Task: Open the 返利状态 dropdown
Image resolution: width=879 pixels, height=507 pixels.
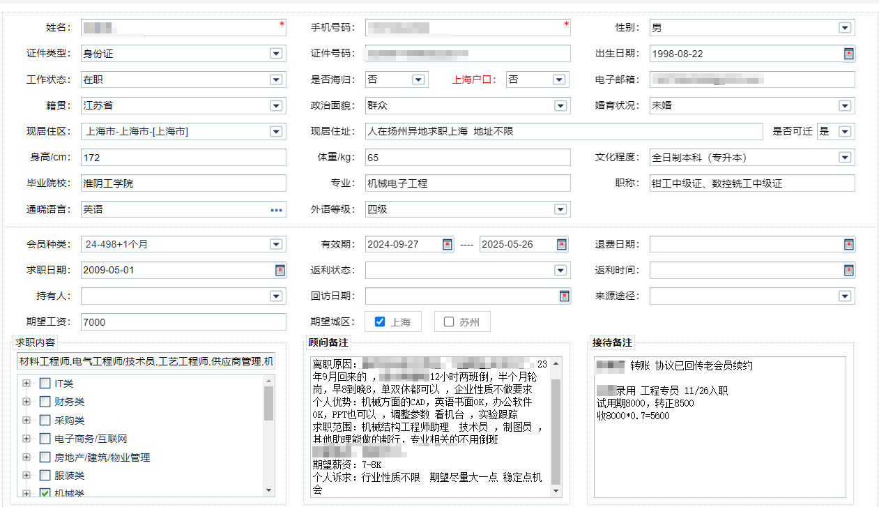Action: 560,270
